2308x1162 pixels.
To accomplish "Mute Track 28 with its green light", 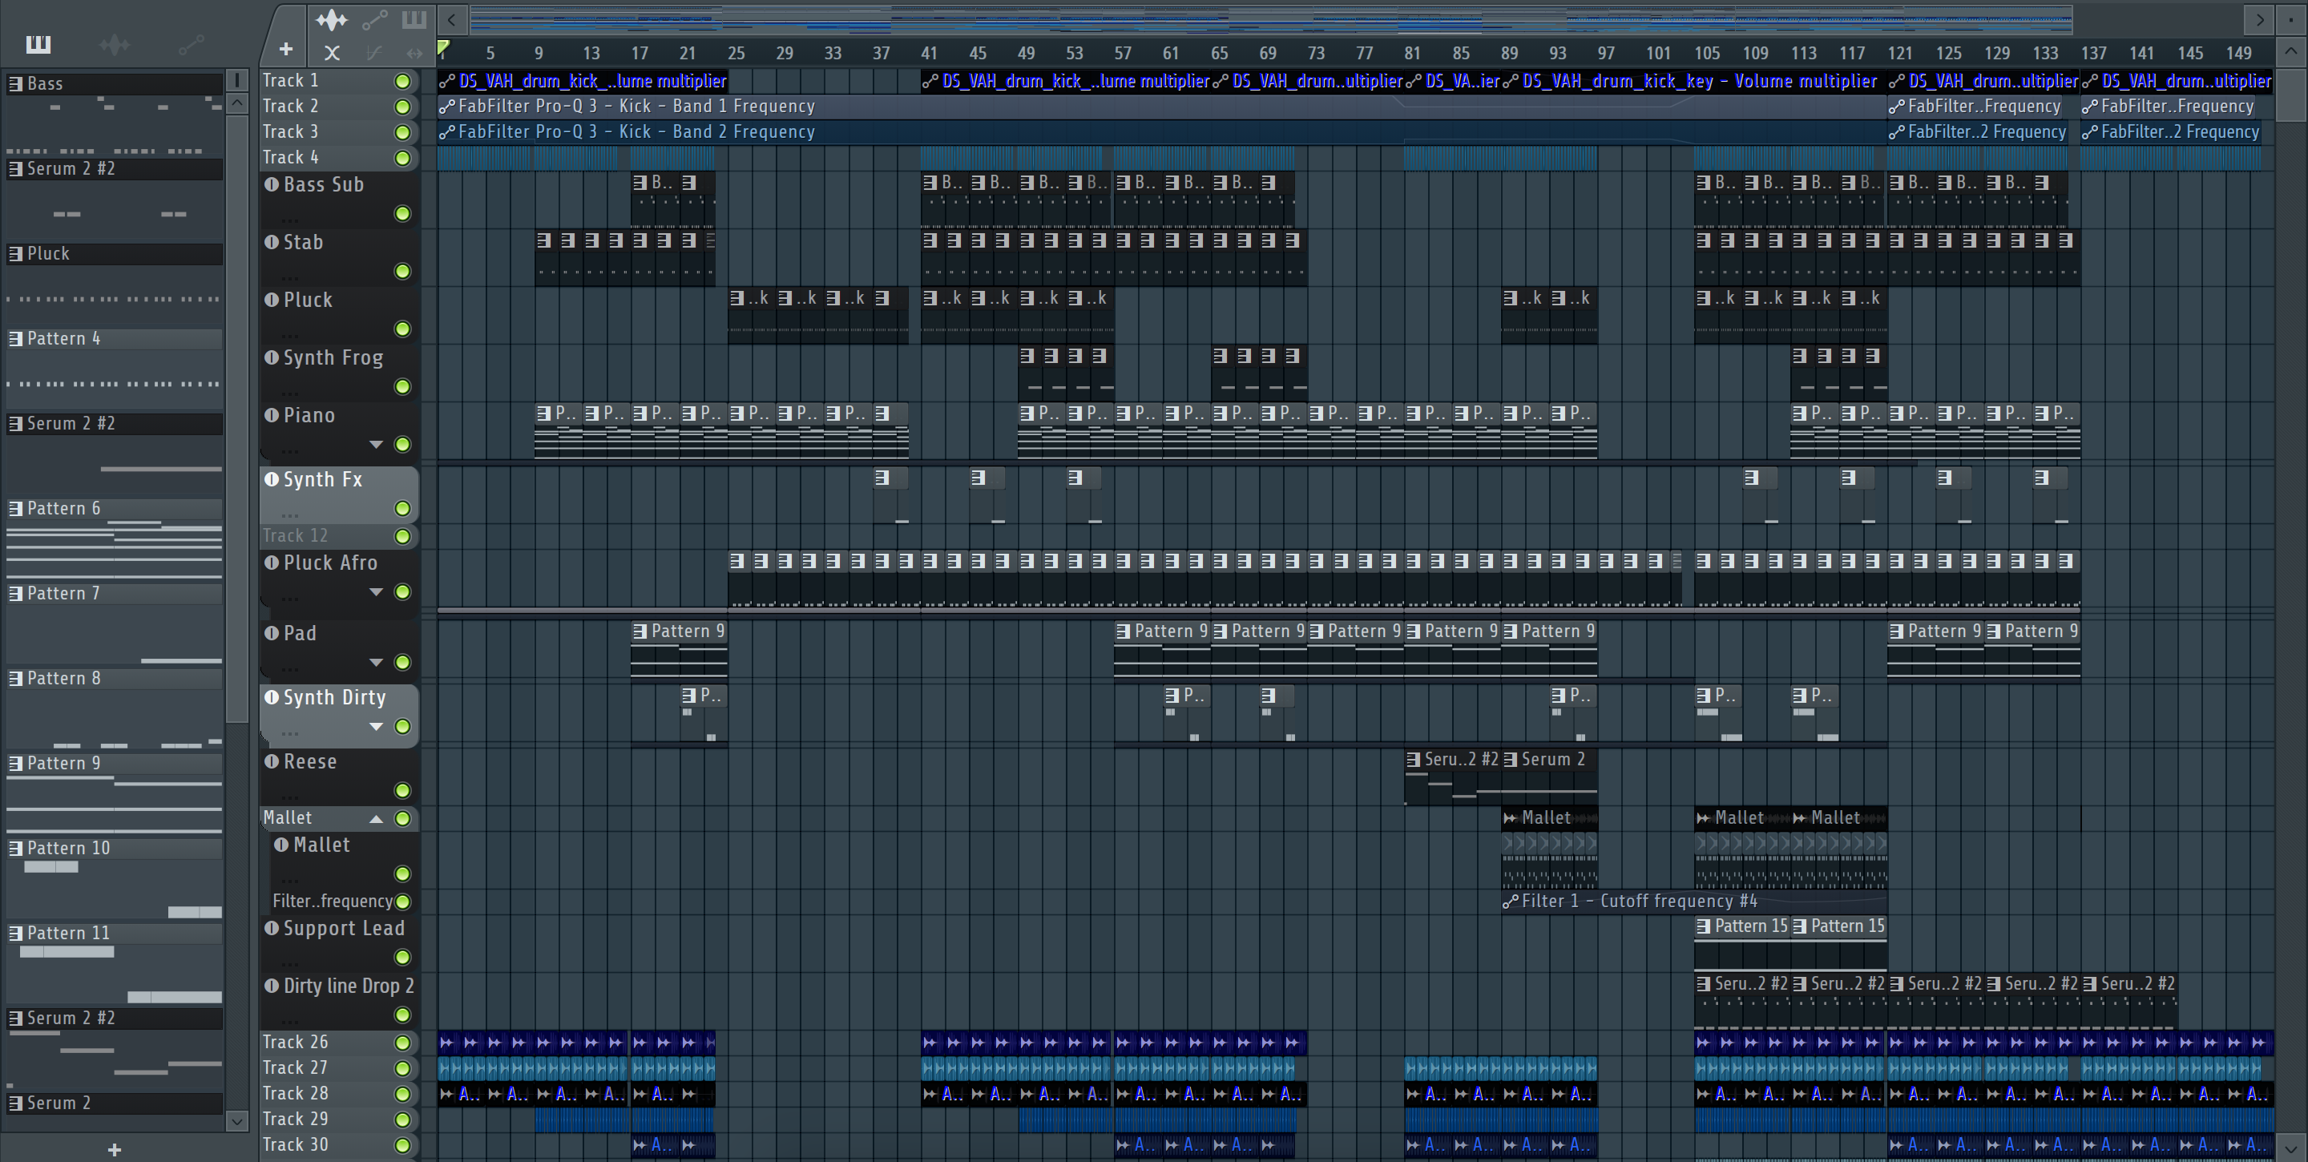I will [x=403, y=1094].
